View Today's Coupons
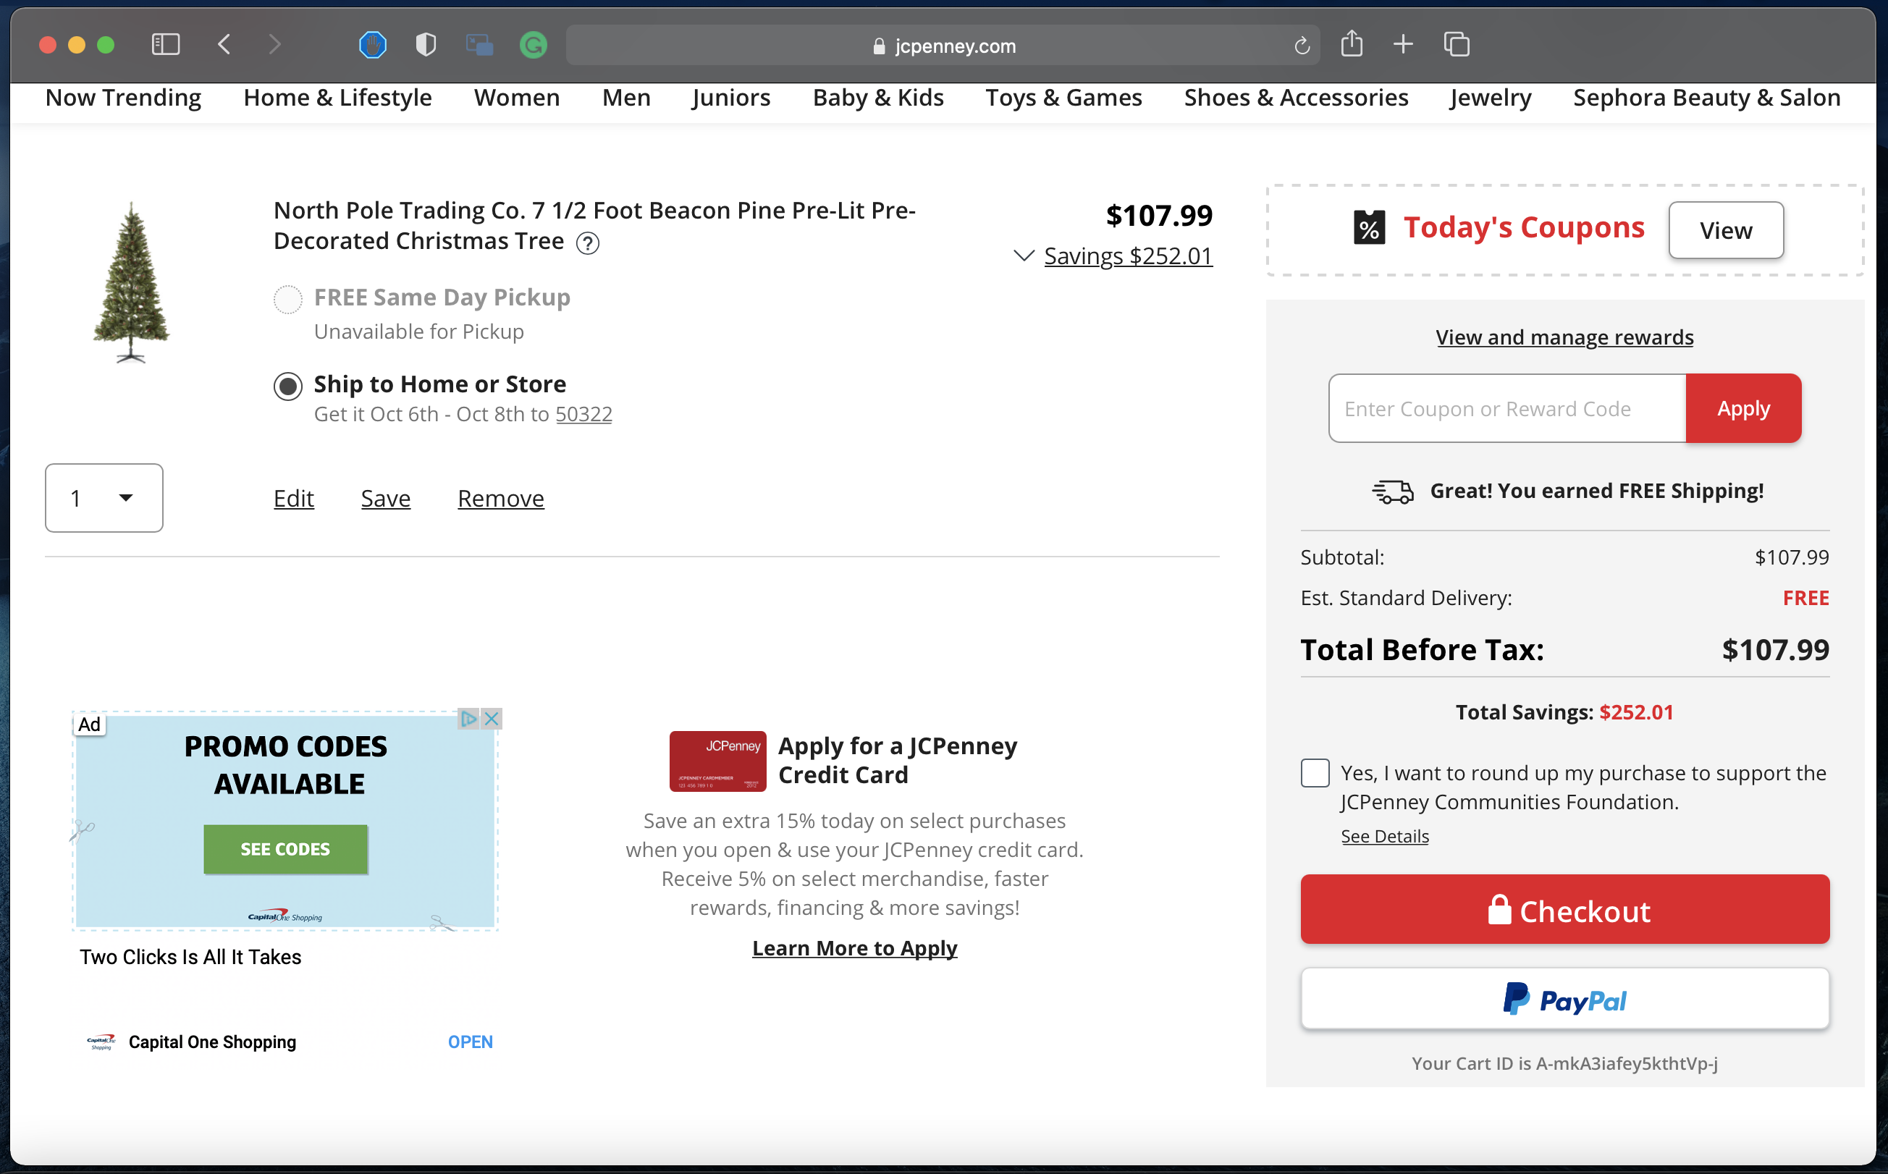Image resolution: width=1888 pixels, height=1174 pixels. click(x=1726, y=231)
